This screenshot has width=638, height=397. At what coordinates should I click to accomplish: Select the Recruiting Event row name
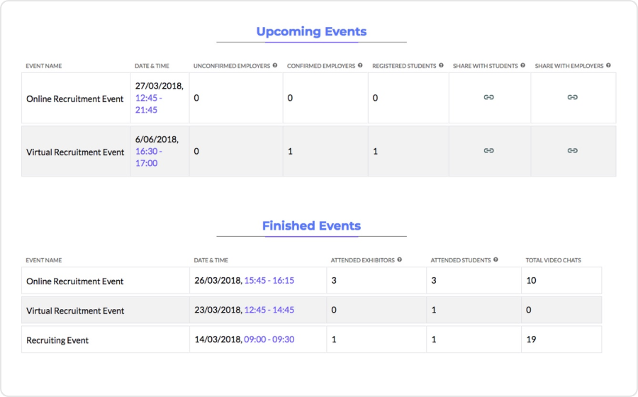click(57, 340)
